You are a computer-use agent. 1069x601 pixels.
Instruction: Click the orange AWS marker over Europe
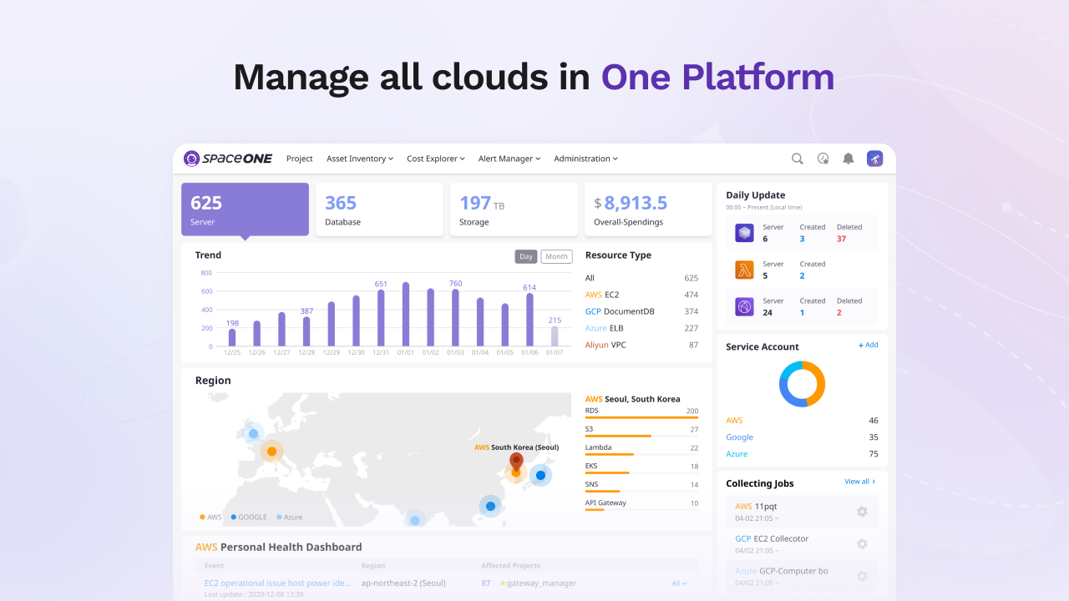click(x=271, y=452)
